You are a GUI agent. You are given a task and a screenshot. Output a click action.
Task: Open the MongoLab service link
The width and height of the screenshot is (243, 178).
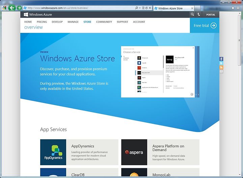pos(161,175)
